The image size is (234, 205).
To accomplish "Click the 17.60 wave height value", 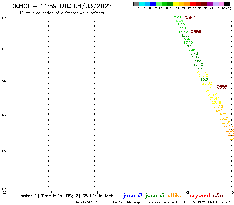I will pos(188,43).
